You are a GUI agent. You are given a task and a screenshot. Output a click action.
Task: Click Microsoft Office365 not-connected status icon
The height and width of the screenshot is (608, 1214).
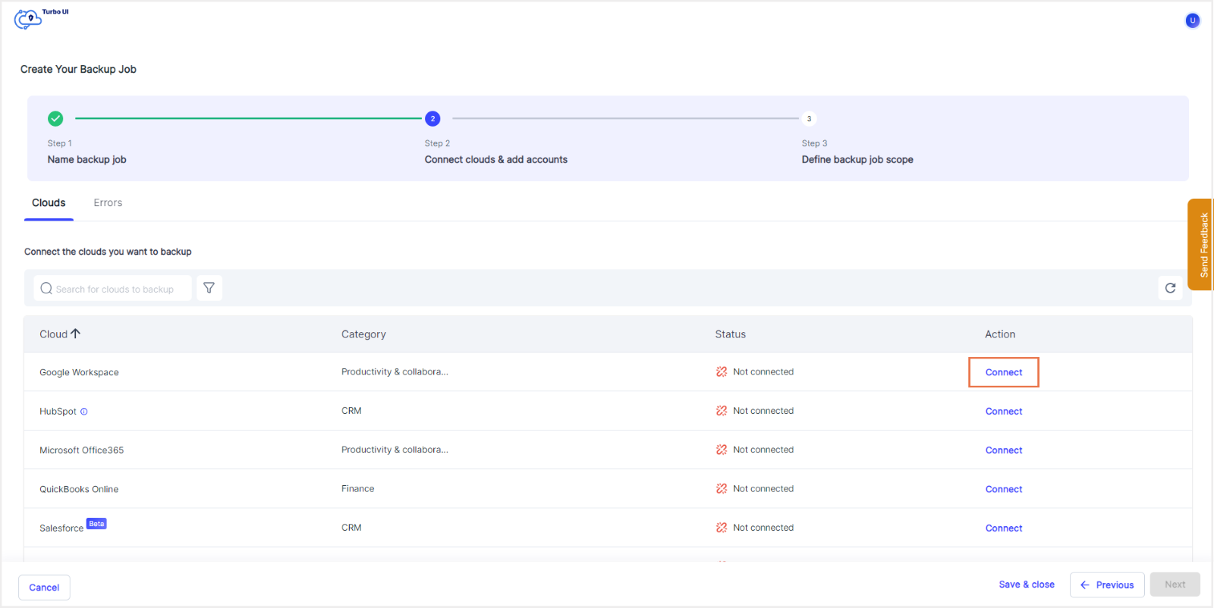[x=722, y=450]
